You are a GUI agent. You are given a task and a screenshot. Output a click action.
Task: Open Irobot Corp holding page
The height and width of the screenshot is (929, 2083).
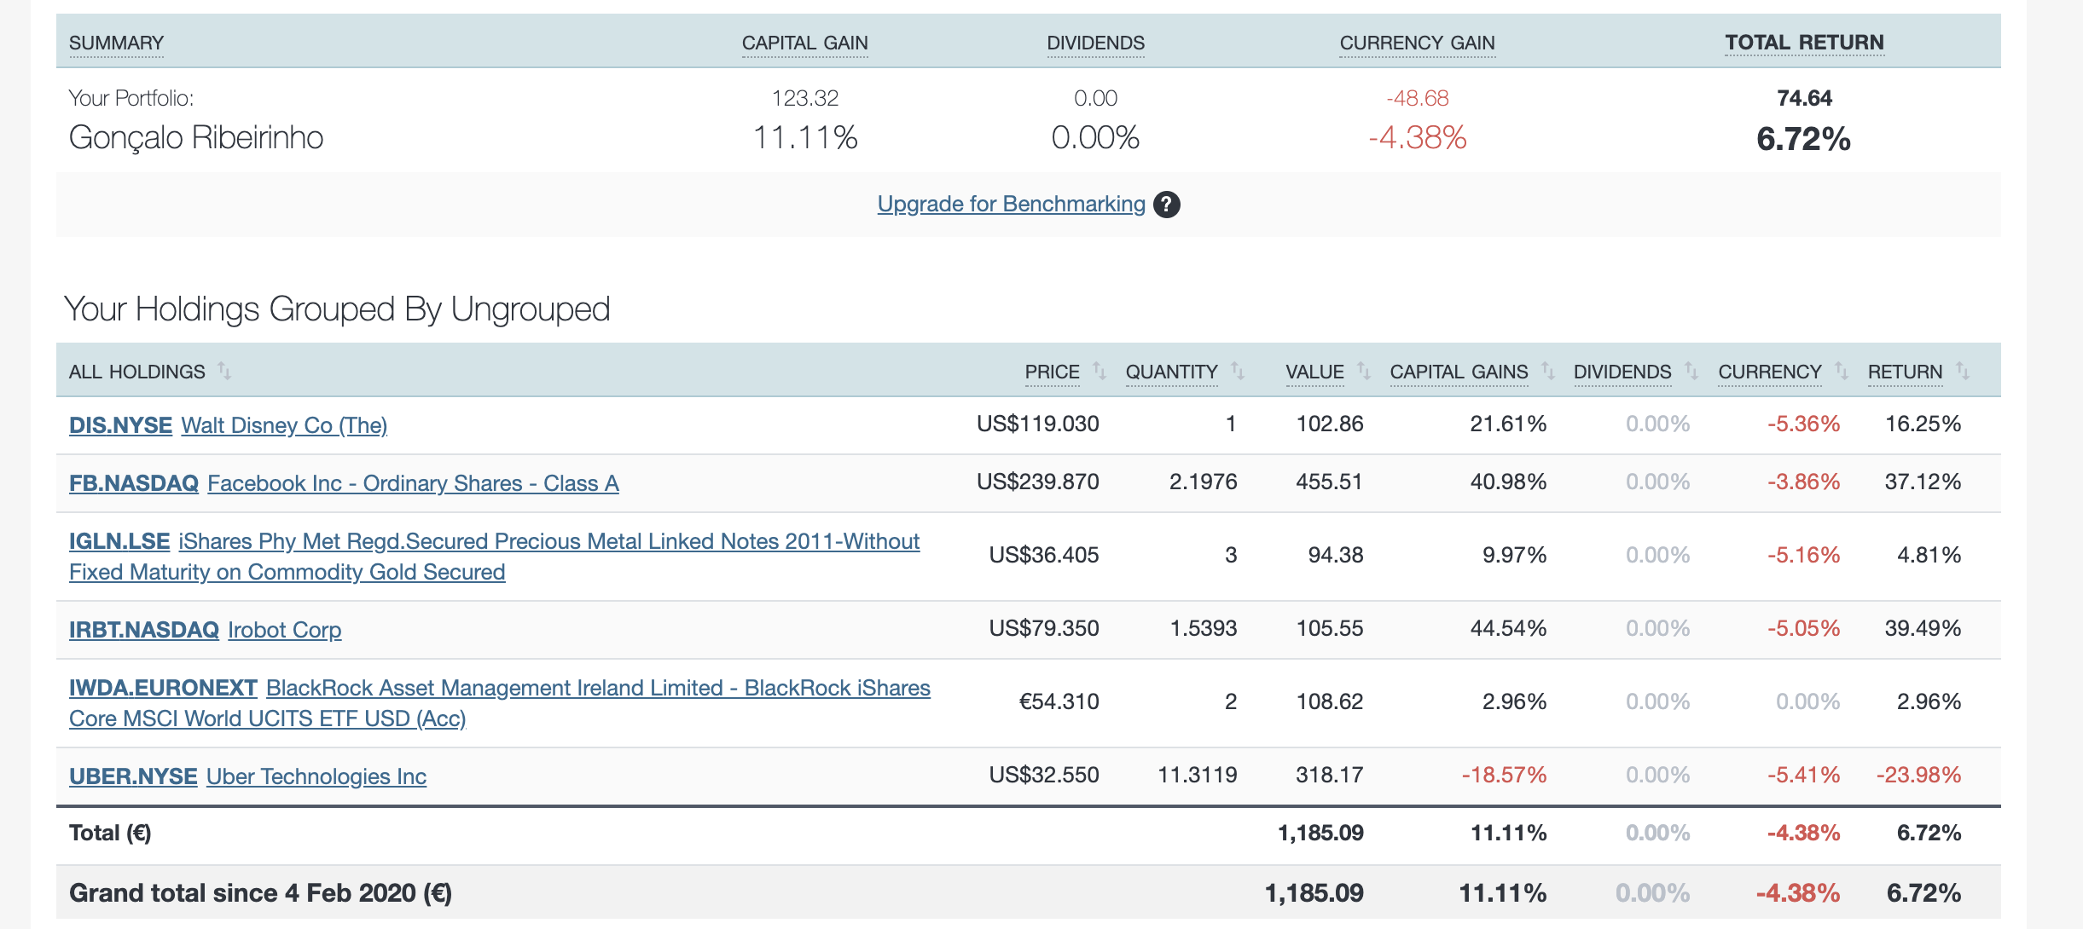[284, 630]
